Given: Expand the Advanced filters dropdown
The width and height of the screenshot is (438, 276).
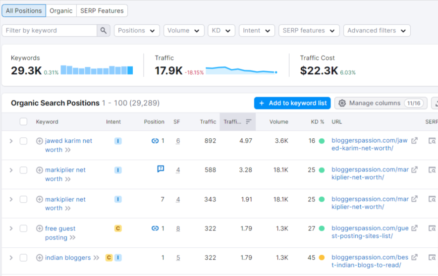Looking at the screenshot, I should (x=377, y=31).
